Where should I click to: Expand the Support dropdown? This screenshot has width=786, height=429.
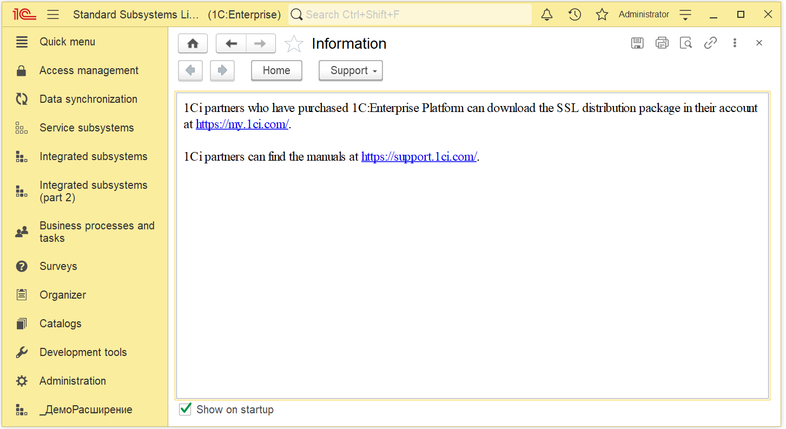(x=351, y=70)
